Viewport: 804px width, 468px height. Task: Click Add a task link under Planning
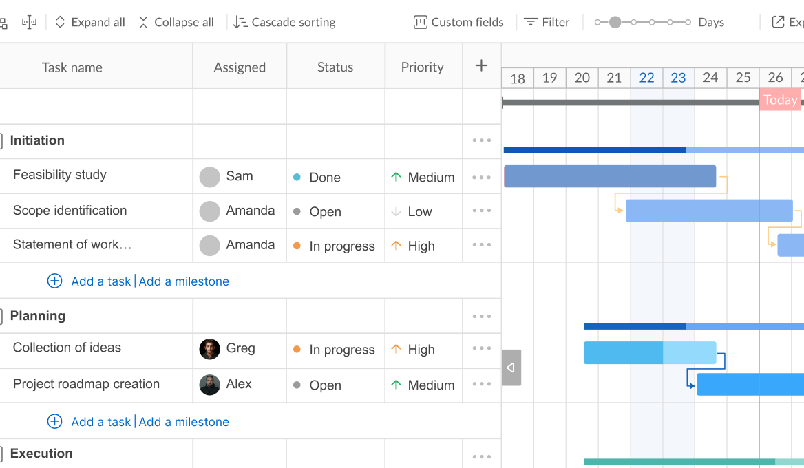click(x=101, y=422)
